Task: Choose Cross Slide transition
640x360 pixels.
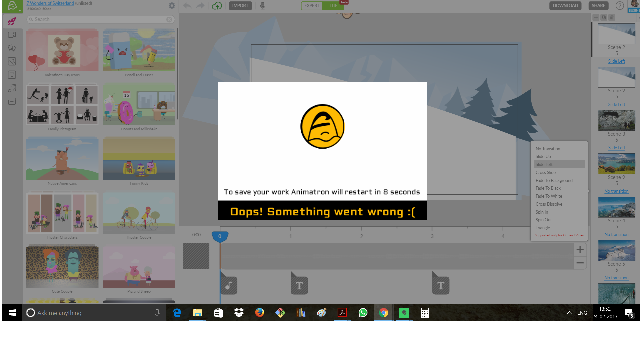Action: coord(545,172)
